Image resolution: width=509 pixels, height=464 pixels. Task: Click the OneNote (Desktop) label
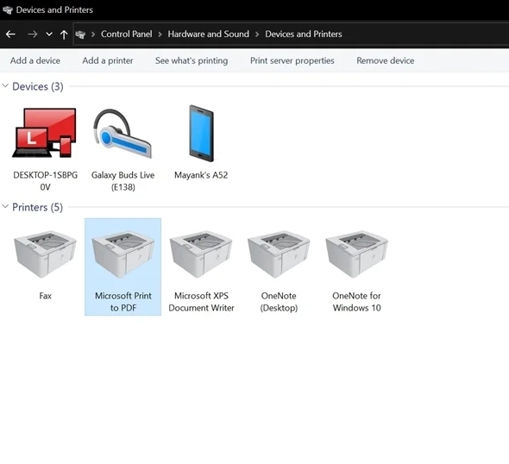point(279,302)
